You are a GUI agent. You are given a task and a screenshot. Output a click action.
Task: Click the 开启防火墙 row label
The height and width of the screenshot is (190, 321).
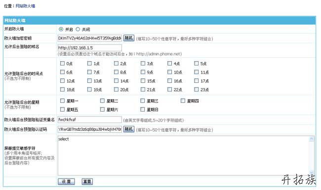tap(14, 29)
